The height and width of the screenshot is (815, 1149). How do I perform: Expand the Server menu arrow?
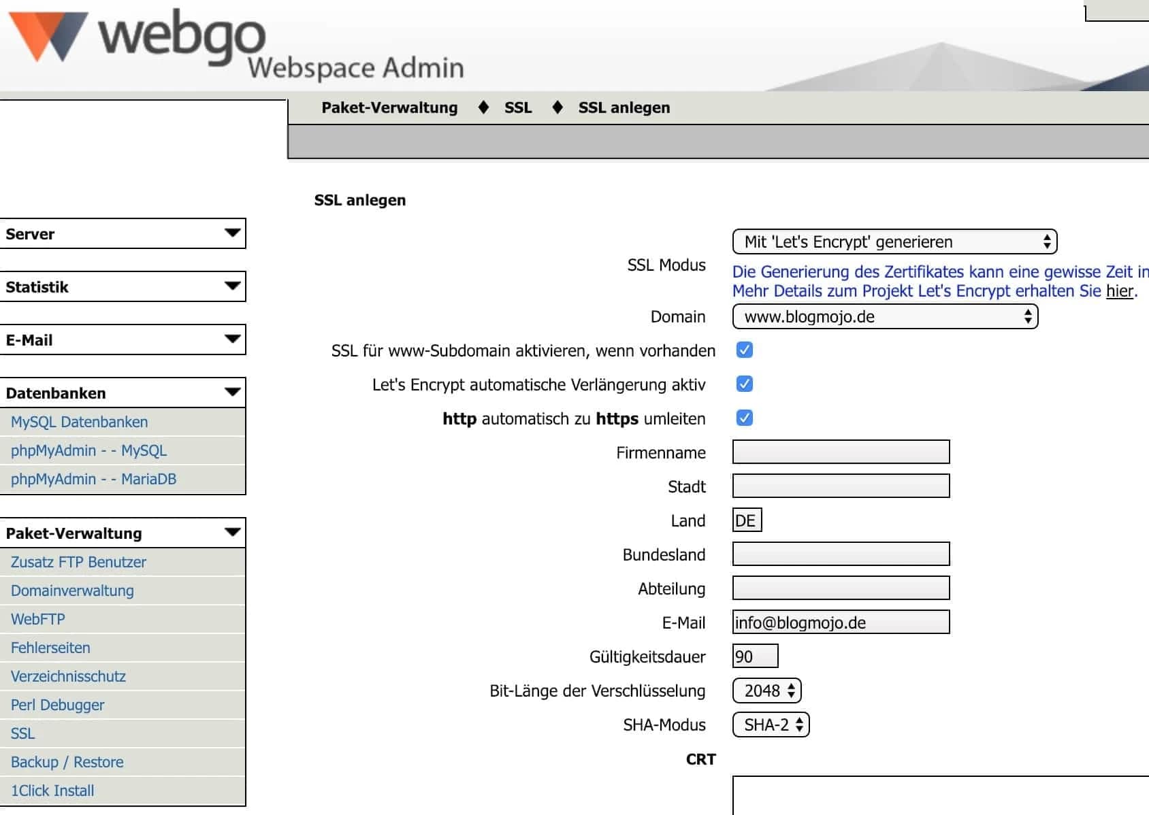[232, 233]
